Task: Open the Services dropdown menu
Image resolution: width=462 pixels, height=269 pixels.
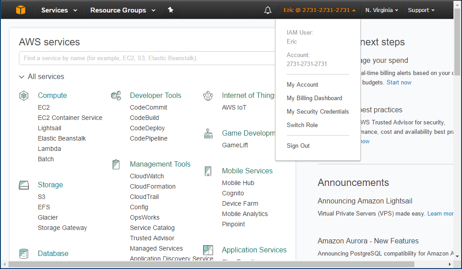Action: 59,10
